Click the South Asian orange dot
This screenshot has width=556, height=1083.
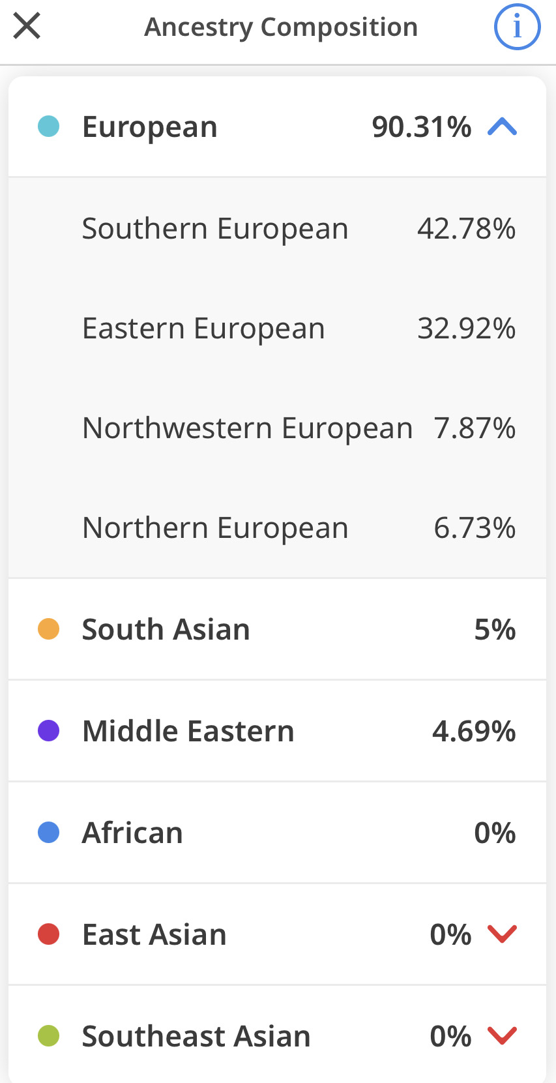pos(49,629)
